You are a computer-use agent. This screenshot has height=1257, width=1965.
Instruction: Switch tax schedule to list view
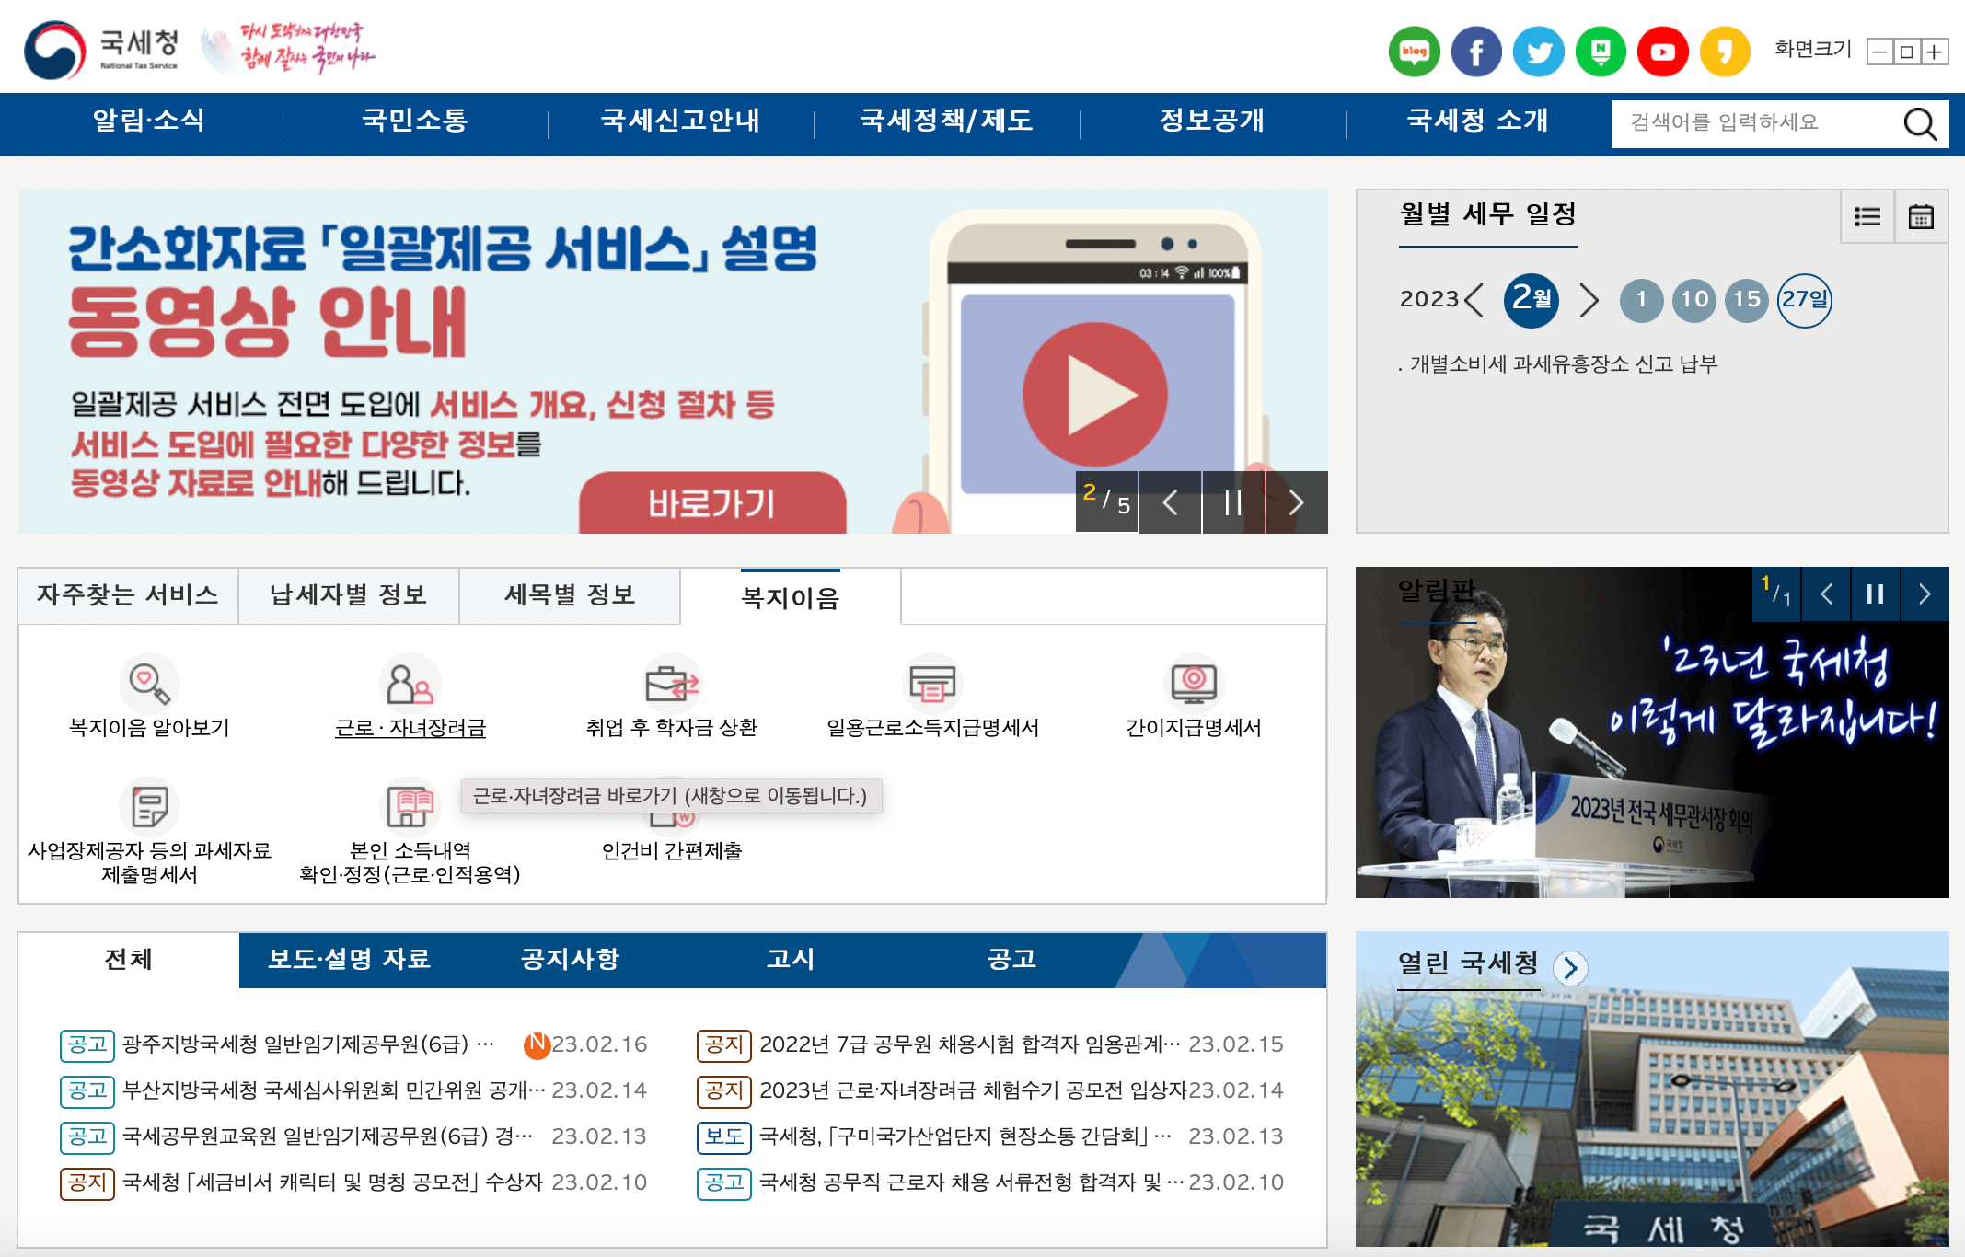(x=1867, y=216)
